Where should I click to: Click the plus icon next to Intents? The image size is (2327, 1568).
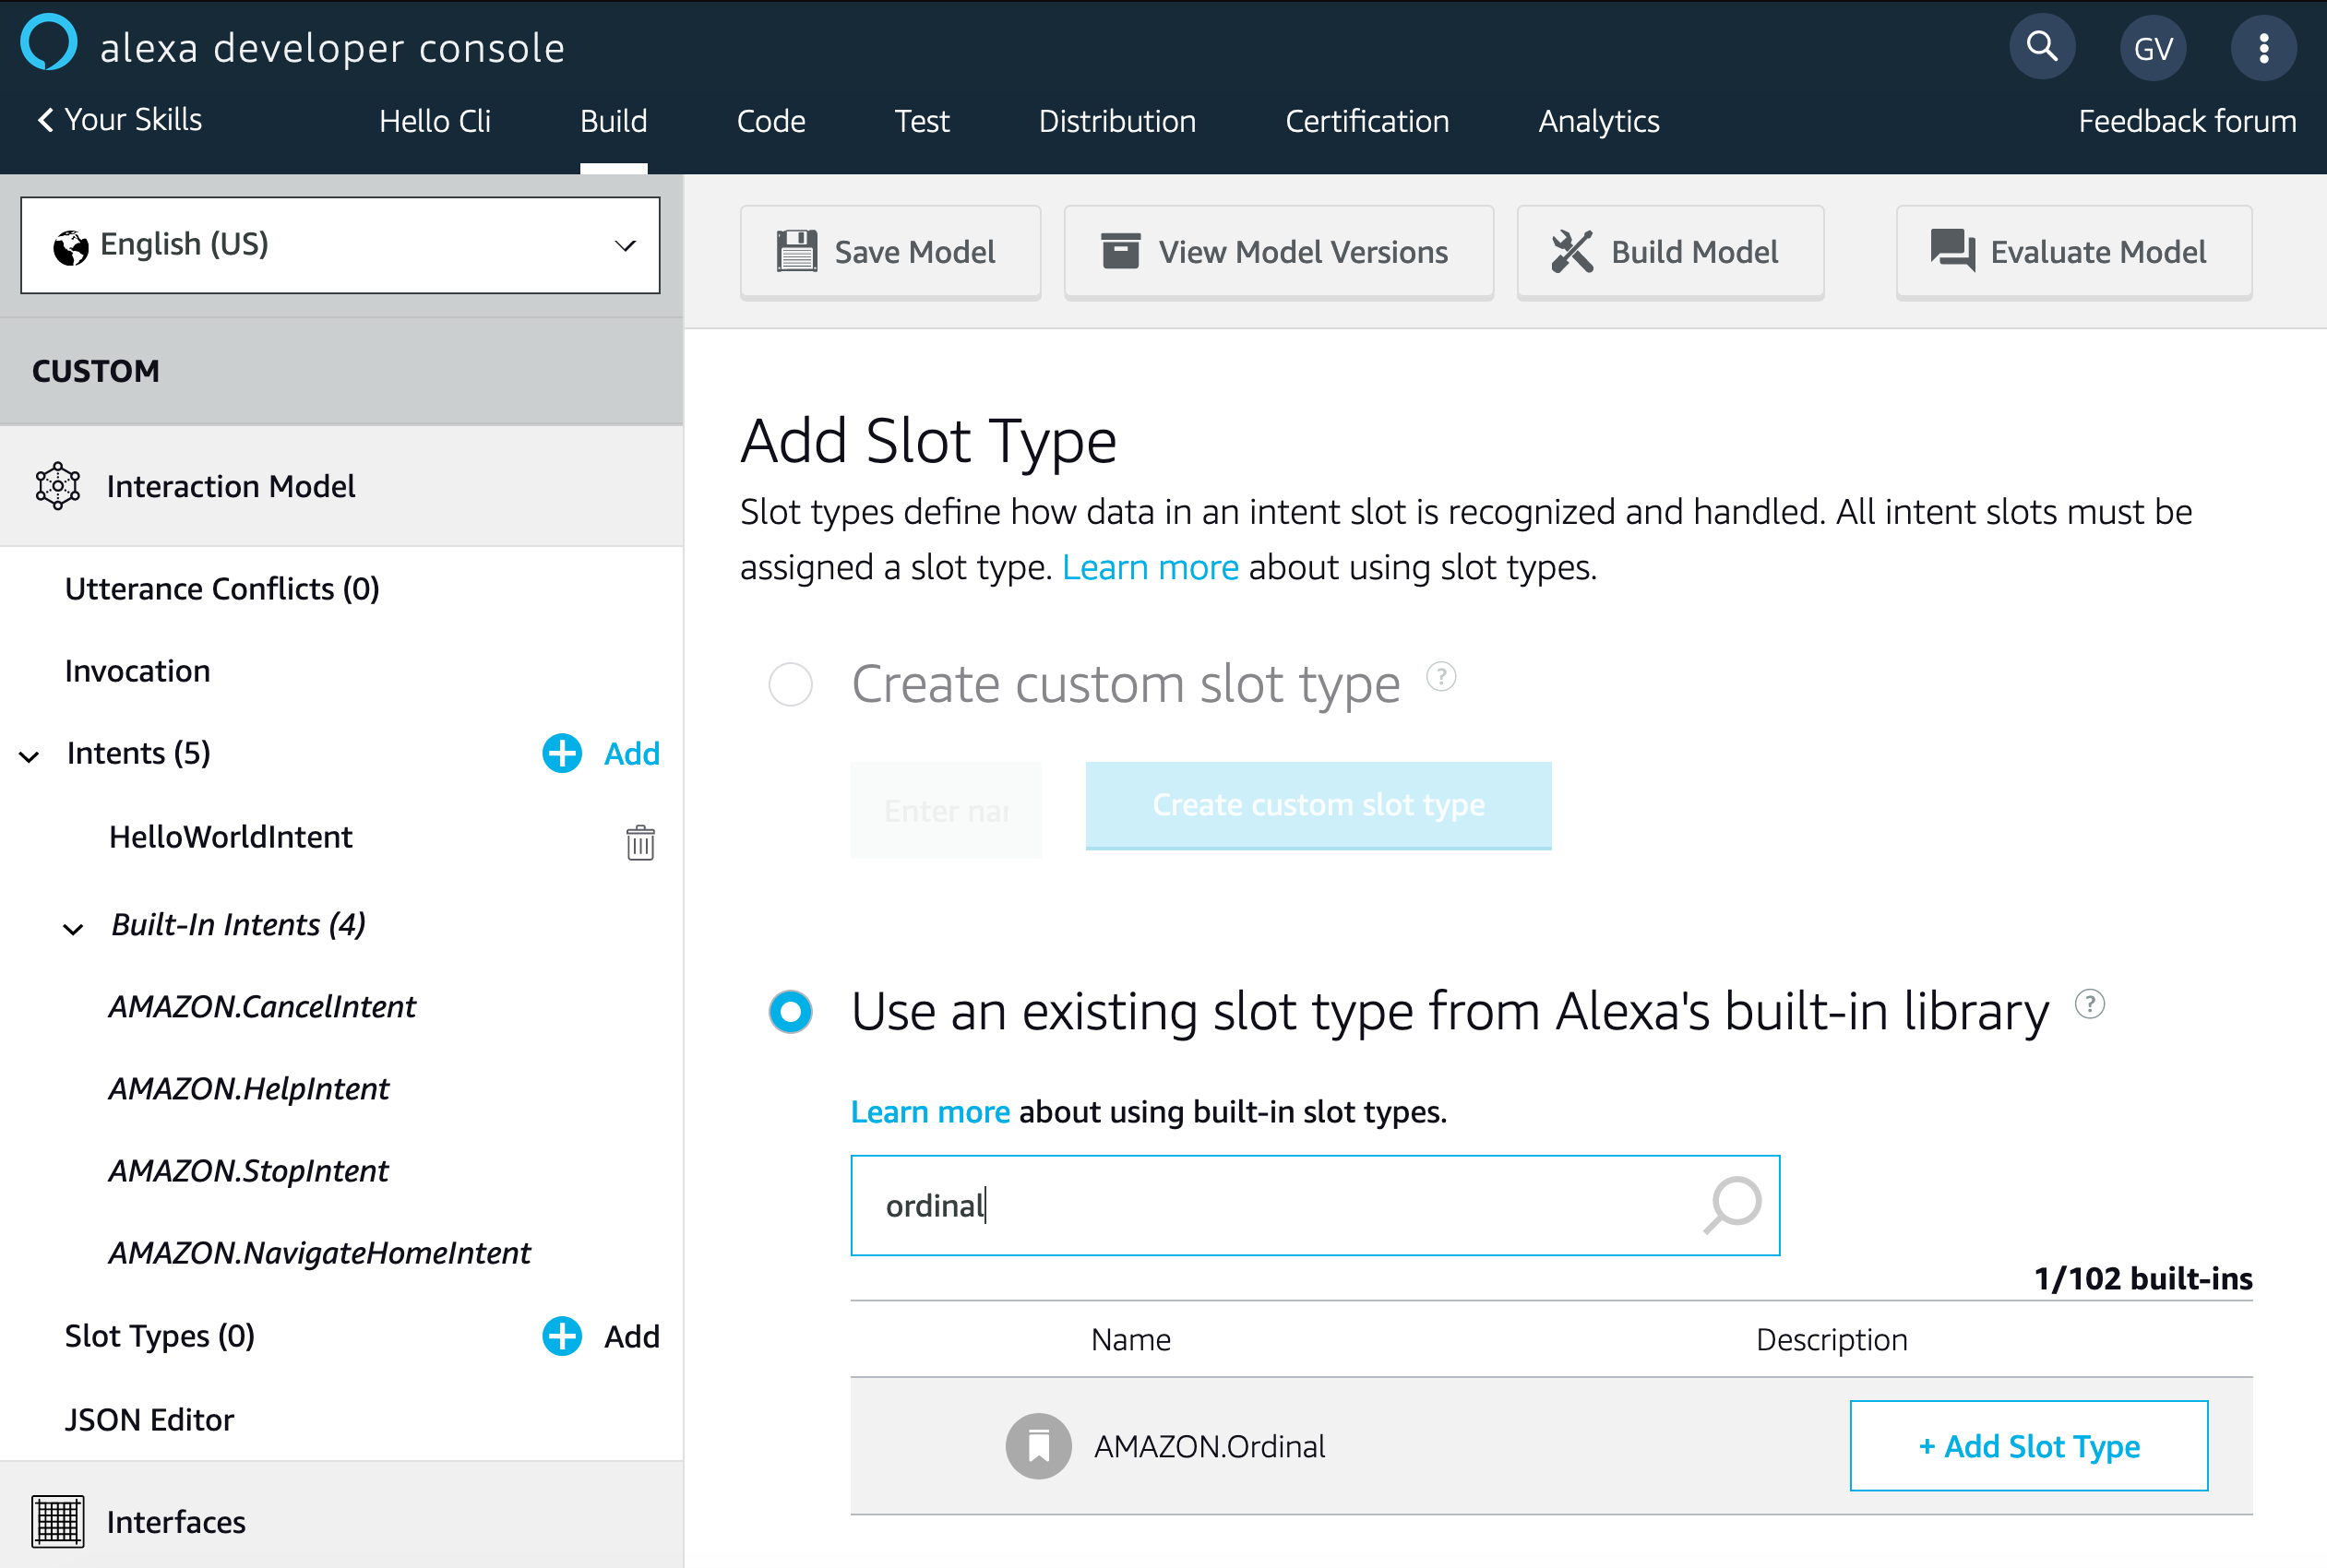[561, 753]
